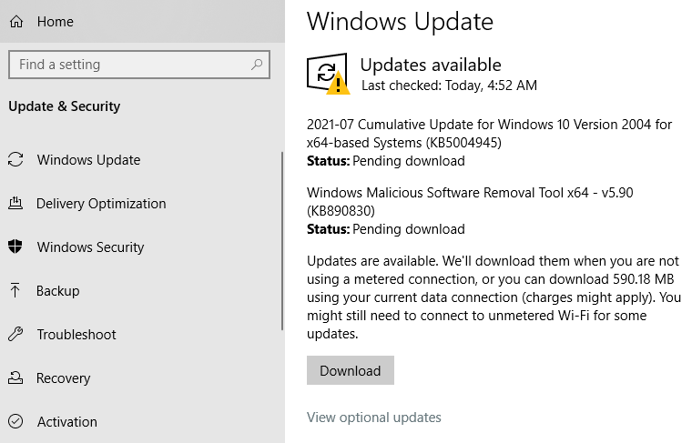Click the Home house icon
The width and height of the screenshot is (692, 443).
tap(16, 21)
